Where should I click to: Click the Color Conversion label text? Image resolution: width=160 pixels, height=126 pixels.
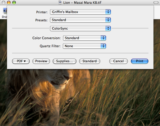tap(46, 38)
